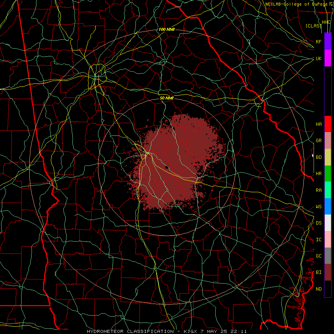Click the HR green legend swatch
334x334 pixels.
(x=328, y=173)
